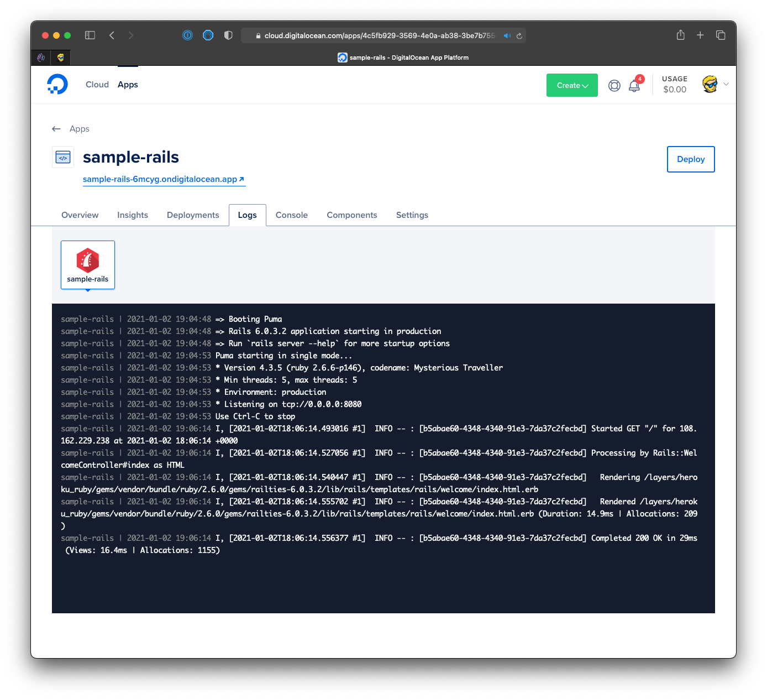
Task: Expand the account menu chevron
Action: (x=726, y=85)
